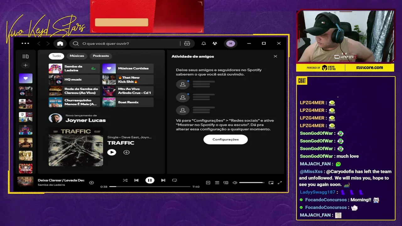Open the mini player
The width and height of the screenshot is (402, 226).
pos(271,182)
